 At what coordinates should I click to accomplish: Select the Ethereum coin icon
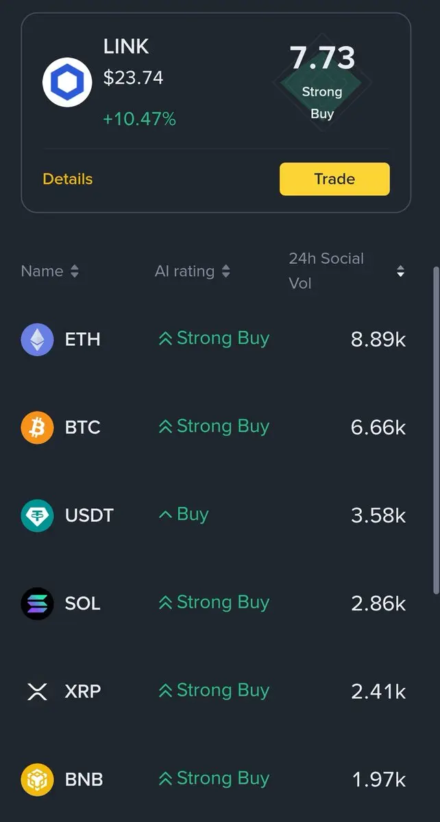tap(37, 339)
